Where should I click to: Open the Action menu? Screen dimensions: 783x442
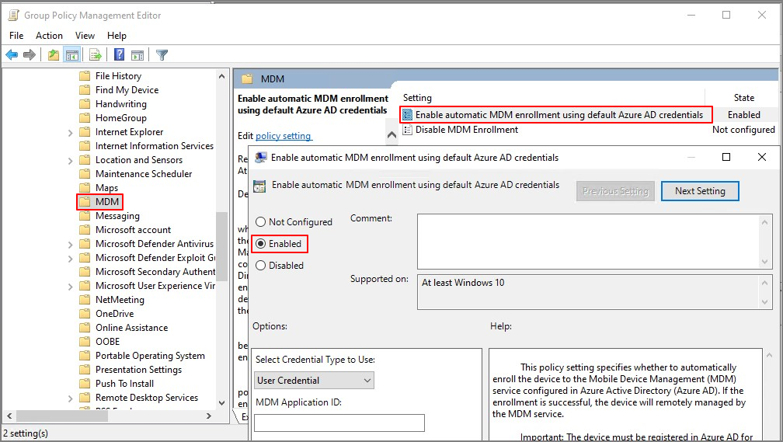click(x=49, y=36)
